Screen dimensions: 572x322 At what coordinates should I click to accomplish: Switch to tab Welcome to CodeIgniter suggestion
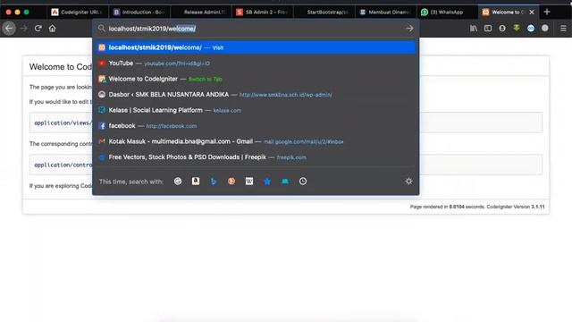pos(256,79)
